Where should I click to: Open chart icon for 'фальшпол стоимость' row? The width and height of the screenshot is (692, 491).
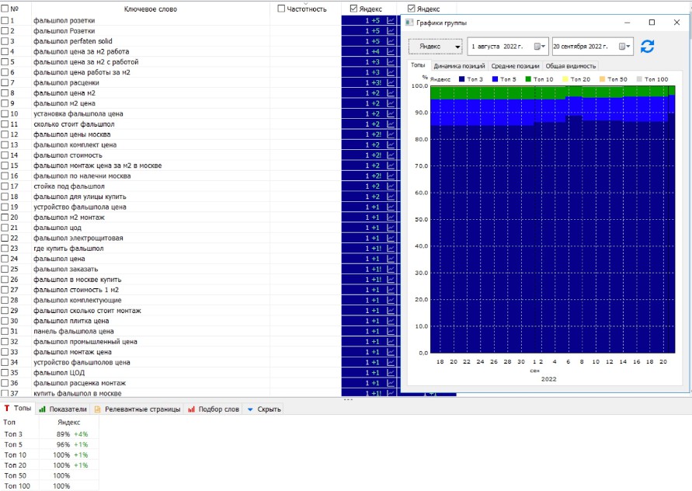click(x=391, y=155)
